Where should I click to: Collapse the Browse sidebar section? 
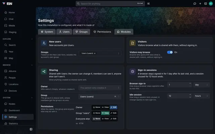(x=32, y=65)
